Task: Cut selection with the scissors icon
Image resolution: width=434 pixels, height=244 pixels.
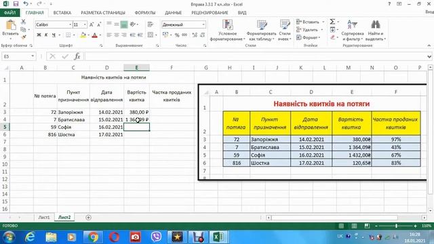Action: (x=23, y=22)
